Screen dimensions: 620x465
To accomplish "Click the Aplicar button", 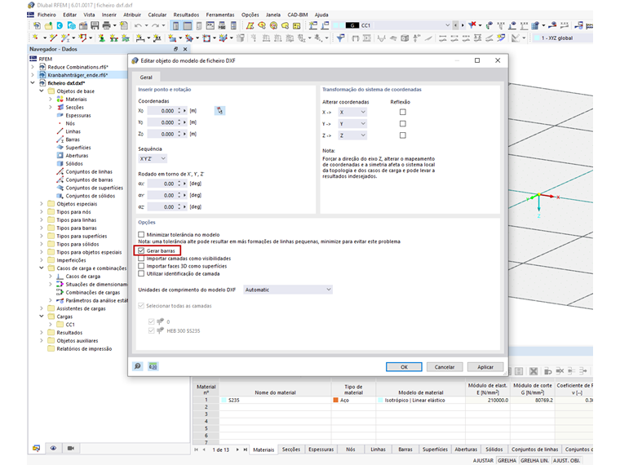I will coord(485,367).
